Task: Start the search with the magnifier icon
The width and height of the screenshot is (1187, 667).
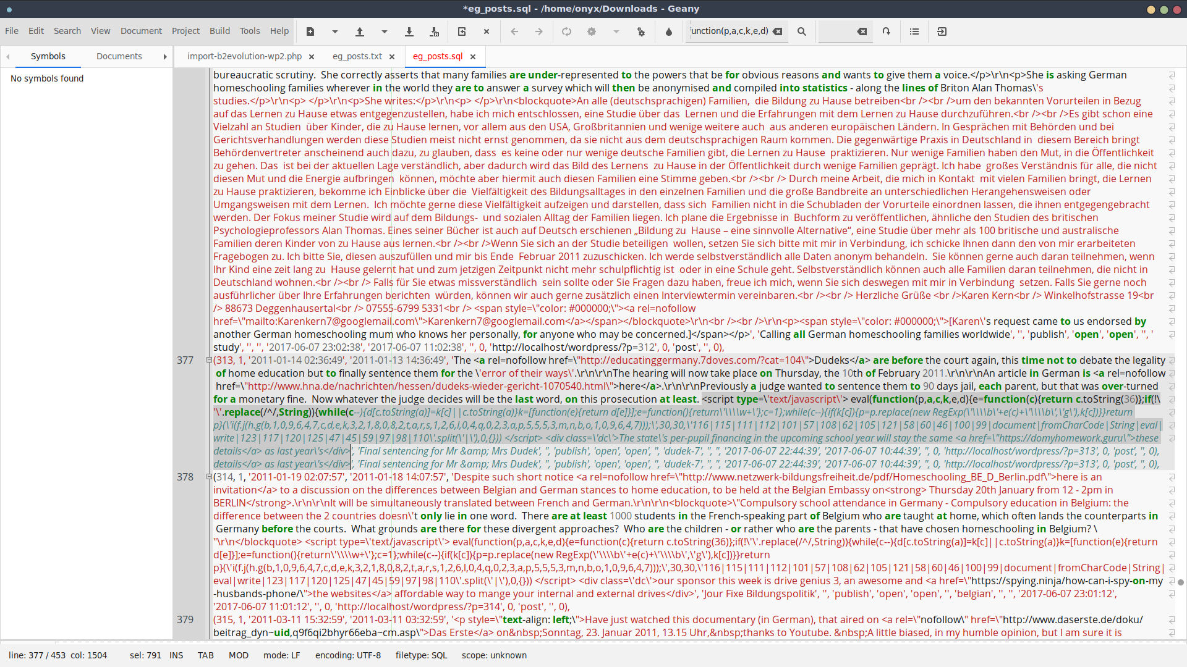Action: (801, 31)
